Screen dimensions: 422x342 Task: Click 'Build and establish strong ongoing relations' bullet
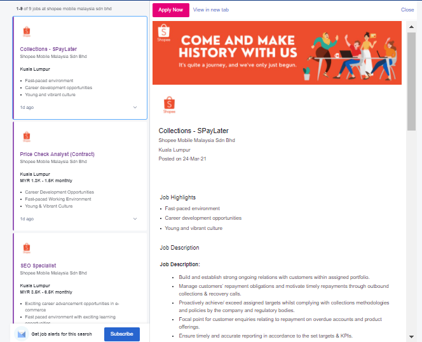(x=274, y=277)
